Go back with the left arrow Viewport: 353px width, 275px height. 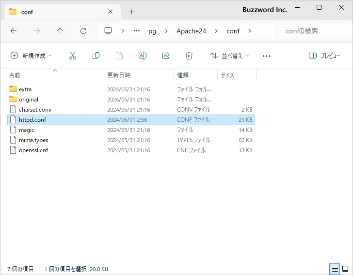pos(14,31)
